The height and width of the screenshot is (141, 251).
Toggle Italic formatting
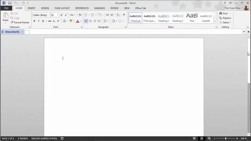(x=38, y=21)
